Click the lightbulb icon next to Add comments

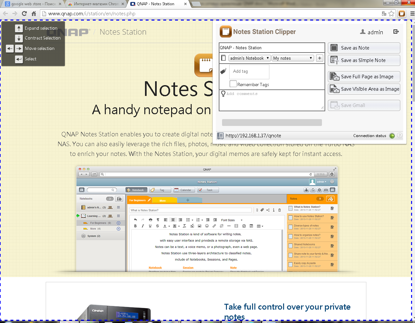[x=223, y=94]
